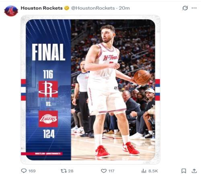Click the share upload icon
The height and width of the screenshot is (177, 201).
click(x=194, y=171)
